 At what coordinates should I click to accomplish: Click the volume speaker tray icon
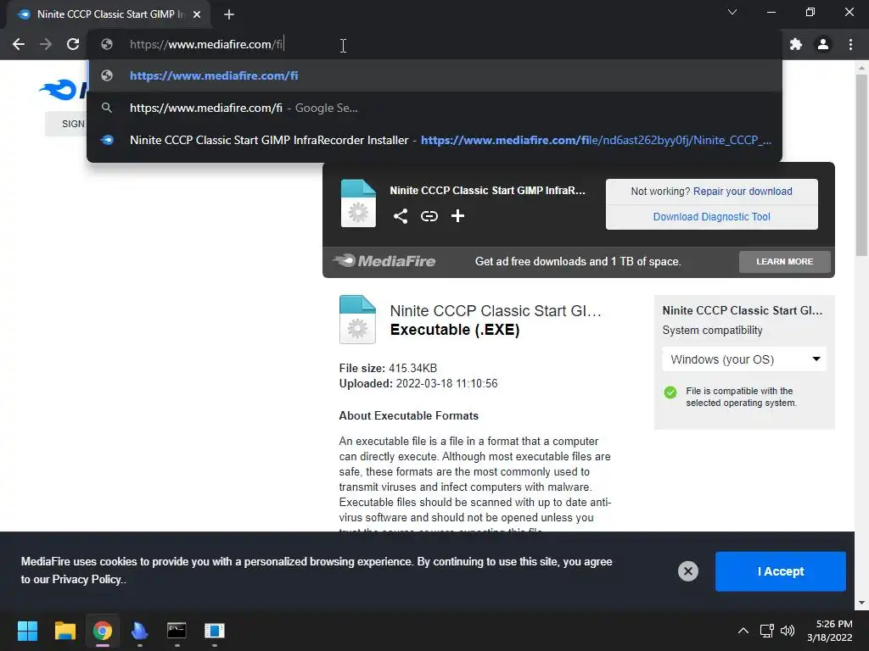coord(787,631)
